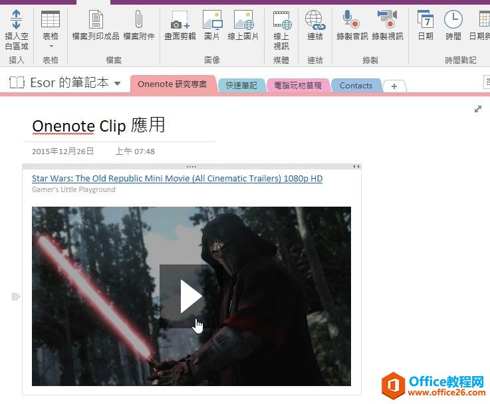Click the Insert Space (插入空白區域) icon
This screenshot has height=404, width=490.
click(x=16, y=30)
